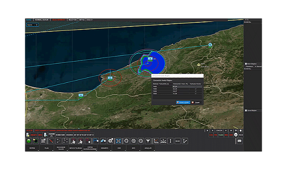Click the list icon beside playback filter
The height and width of the screenshot is (170, 287).
pos(240,131)
